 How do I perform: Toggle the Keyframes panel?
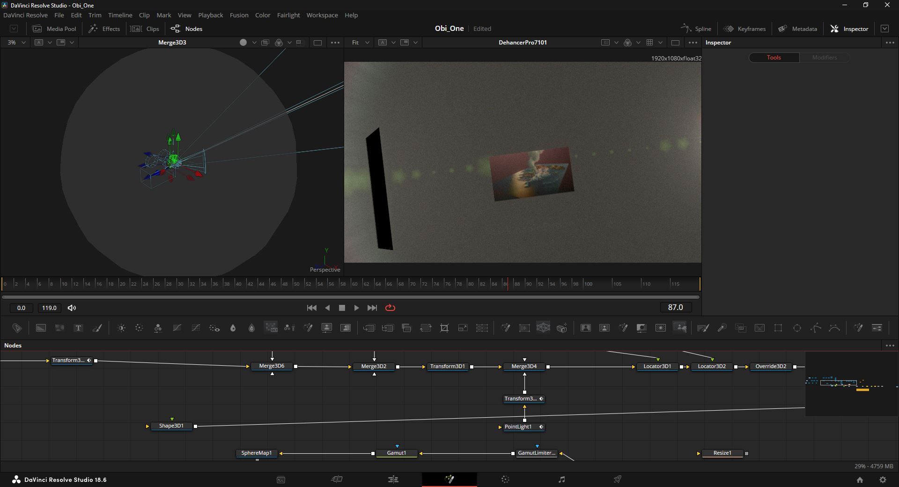(744, 29)
